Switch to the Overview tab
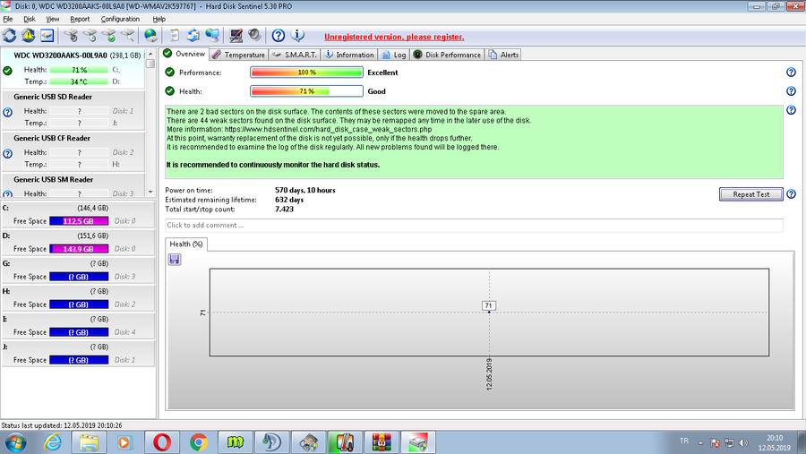 pos(184,54)
